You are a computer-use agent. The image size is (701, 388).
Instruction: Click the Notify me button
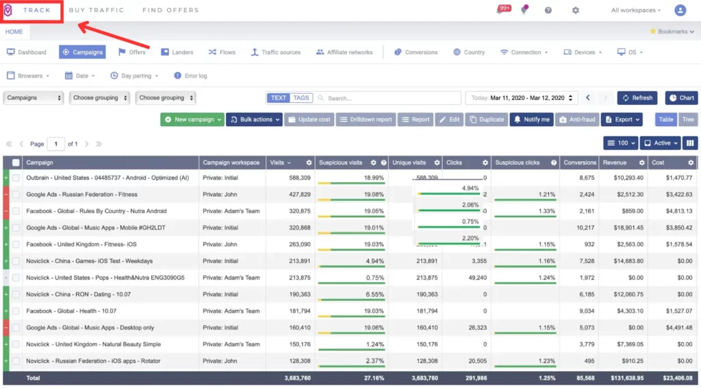(531, 119)
